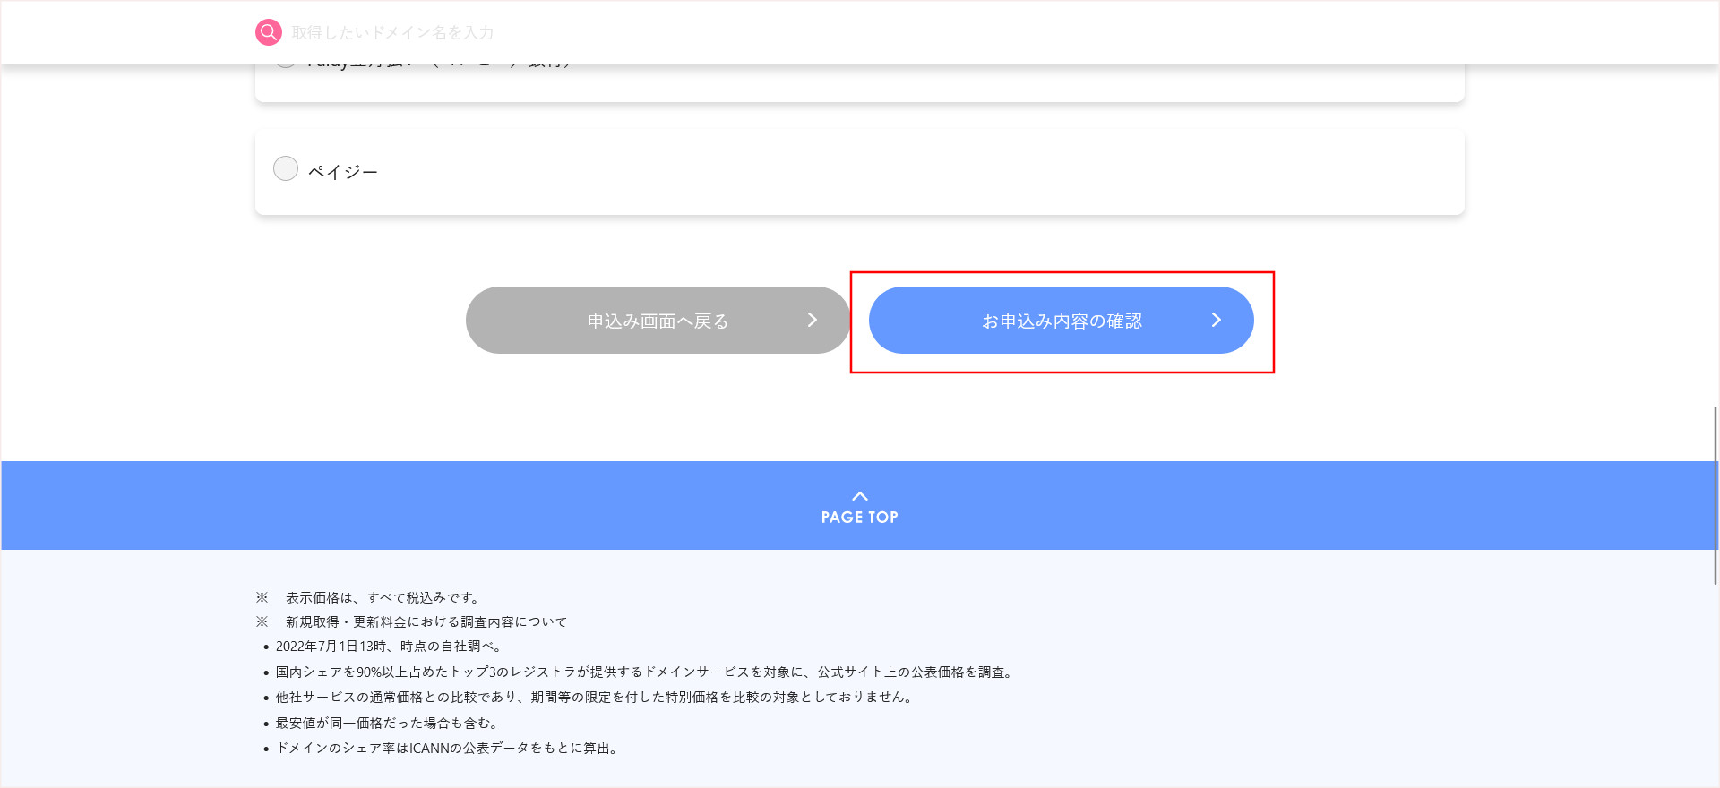Viewport: 1720px width, 788px height.
Task: Click the page's vertical scrollbar thumb
Action: (x=1716, y=495)
